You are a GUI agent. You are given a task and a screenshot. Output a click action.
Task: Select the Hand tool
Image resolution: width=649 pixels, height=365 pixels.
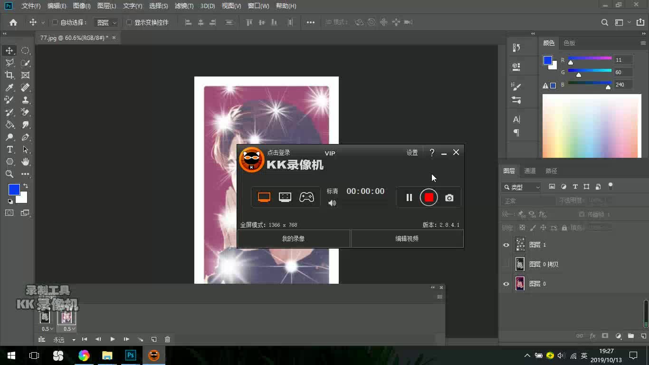pyautogui.click(x=26, y=162)
